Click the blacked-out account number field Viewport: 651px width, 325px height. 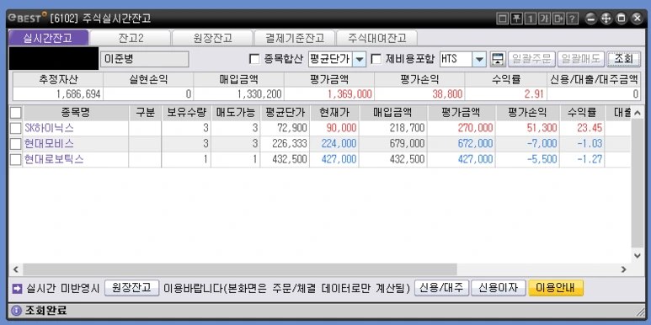[54, 59]
